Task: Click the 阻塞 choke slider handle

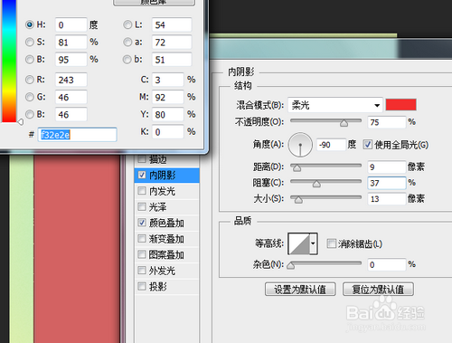Action: click(x=316, y=184)
